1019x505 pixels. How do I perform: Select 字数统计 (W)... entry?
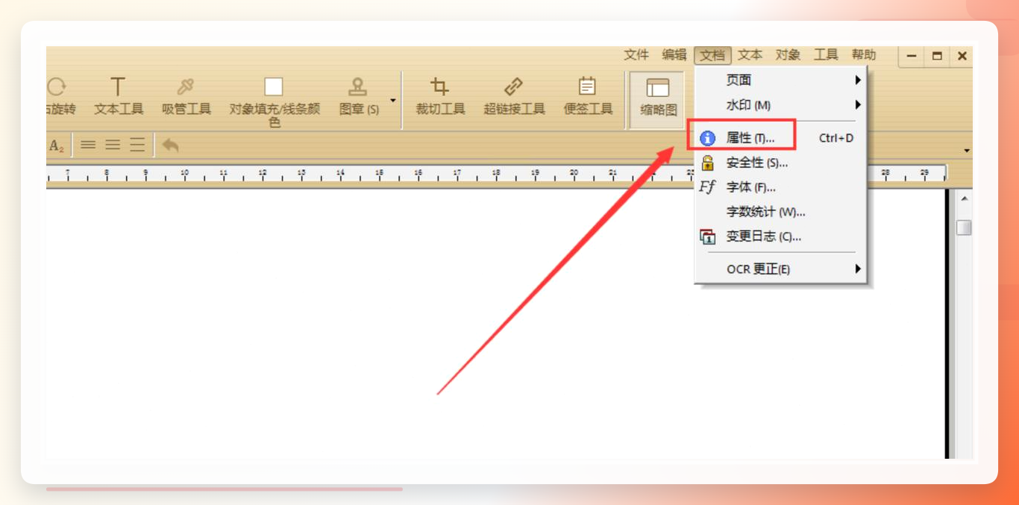click(x=780, y=212)
